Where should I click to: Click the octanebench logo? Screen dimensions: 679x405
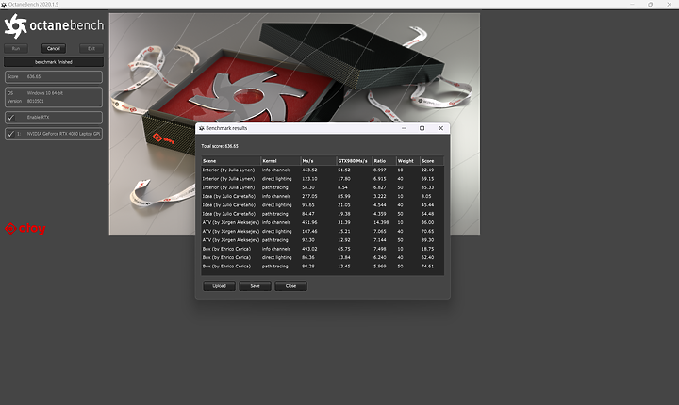tap(54, 26)
